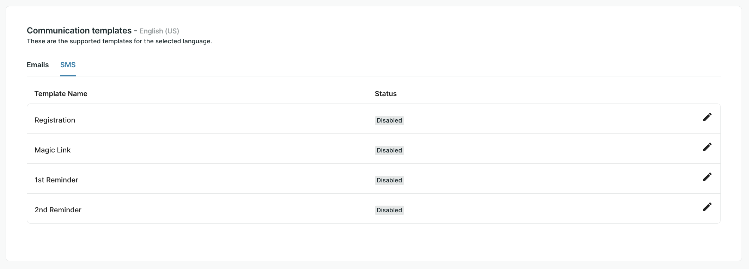
Task: Select the SMS tab
Action: click(x=68, y=65)
